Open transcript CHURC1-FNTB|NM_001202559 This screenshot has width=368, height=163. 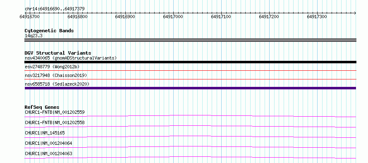(55, 112)
